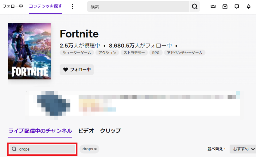Click the アドベンチャーゲーム tag
This screenshot has height=157, width=256.
[x=185, y=53]
